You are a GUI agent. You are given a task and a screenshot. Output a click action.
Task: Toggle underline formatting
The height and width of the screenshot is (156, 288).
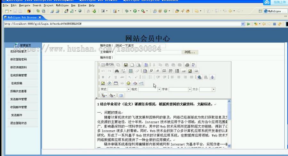116,77
